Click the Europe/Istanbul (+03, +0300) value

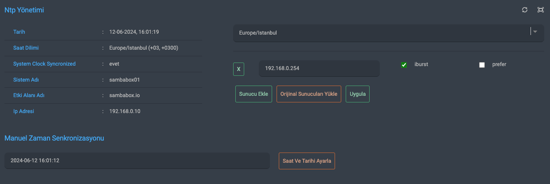(144, 48)
